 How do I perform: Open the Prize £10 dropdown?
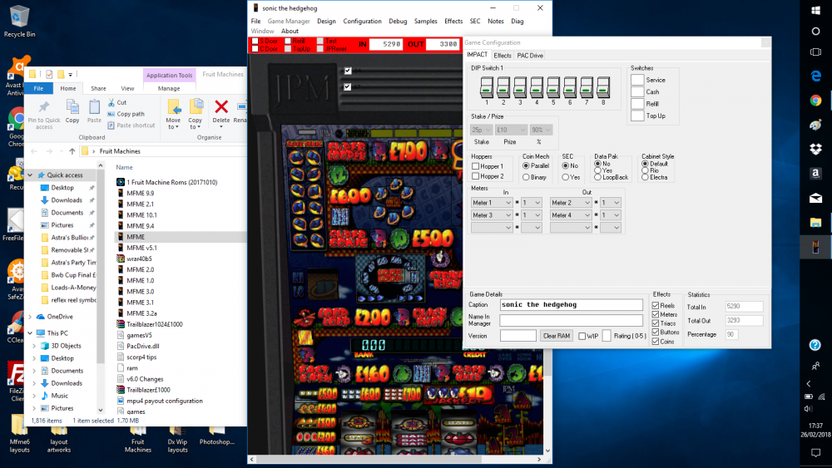click(511, 130)
